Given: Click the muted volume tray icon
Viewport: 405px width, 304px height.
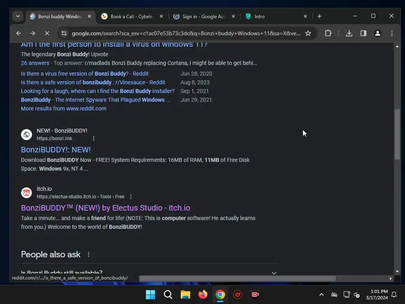Looking at the screenshot, I should (357, 294).
